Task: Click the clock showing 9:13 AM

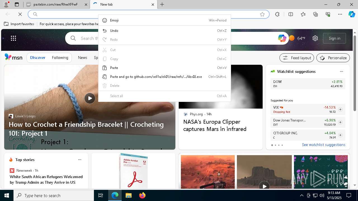Action: pyautogui.click(x=334, y=195)
